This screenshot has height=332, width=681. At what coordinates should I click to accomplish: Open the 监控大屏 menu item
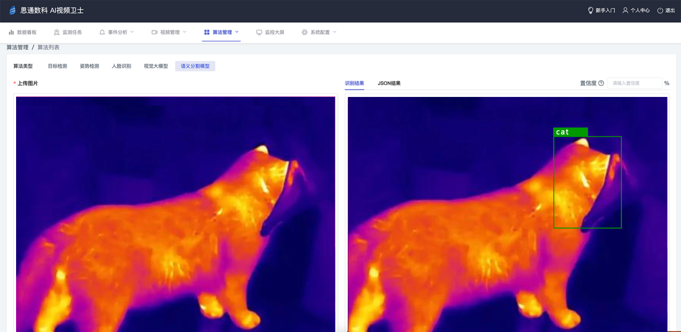tap(270, 32)
